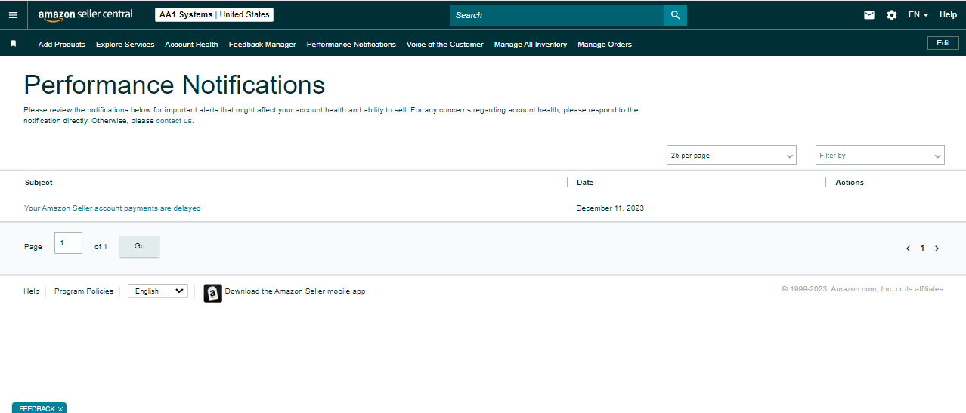The width and height of the screenshot is (966, 413).
Task: Click the Go pagination button
Action: (x=139, y=246)
